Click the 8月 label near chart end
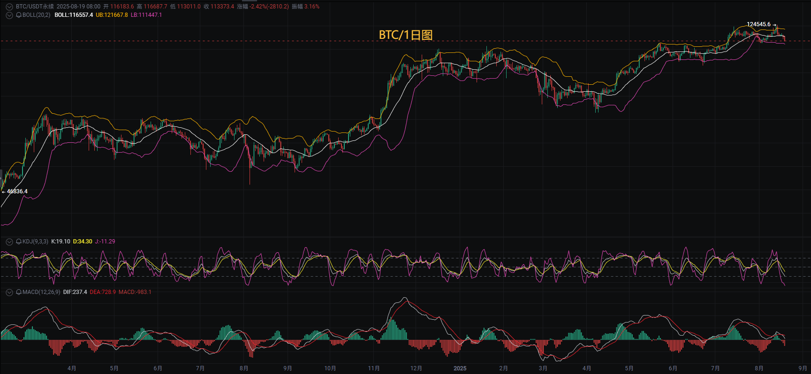Viewport: 811px width, 374px height. [x=759, y=368]
